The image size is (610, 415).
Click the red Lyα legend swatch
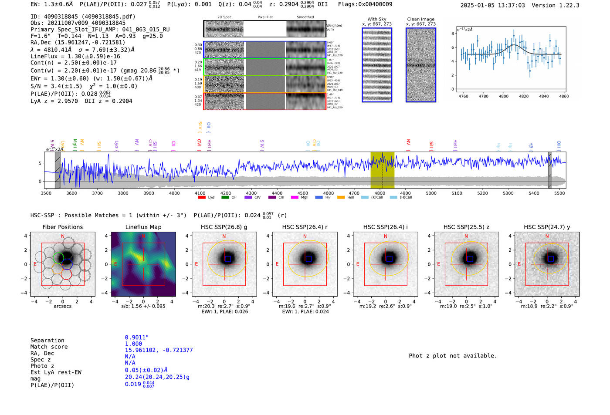coord(202,197)
